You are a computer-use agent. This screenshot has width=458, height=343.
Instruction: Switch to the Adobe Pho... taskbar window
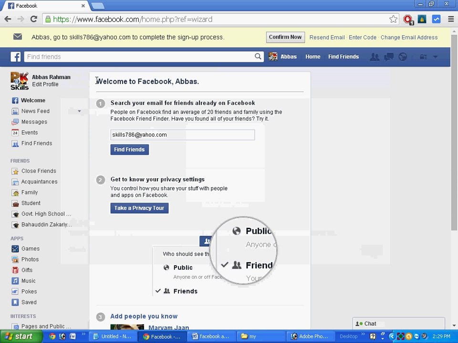pyautogui.click(x=310, y=337)
